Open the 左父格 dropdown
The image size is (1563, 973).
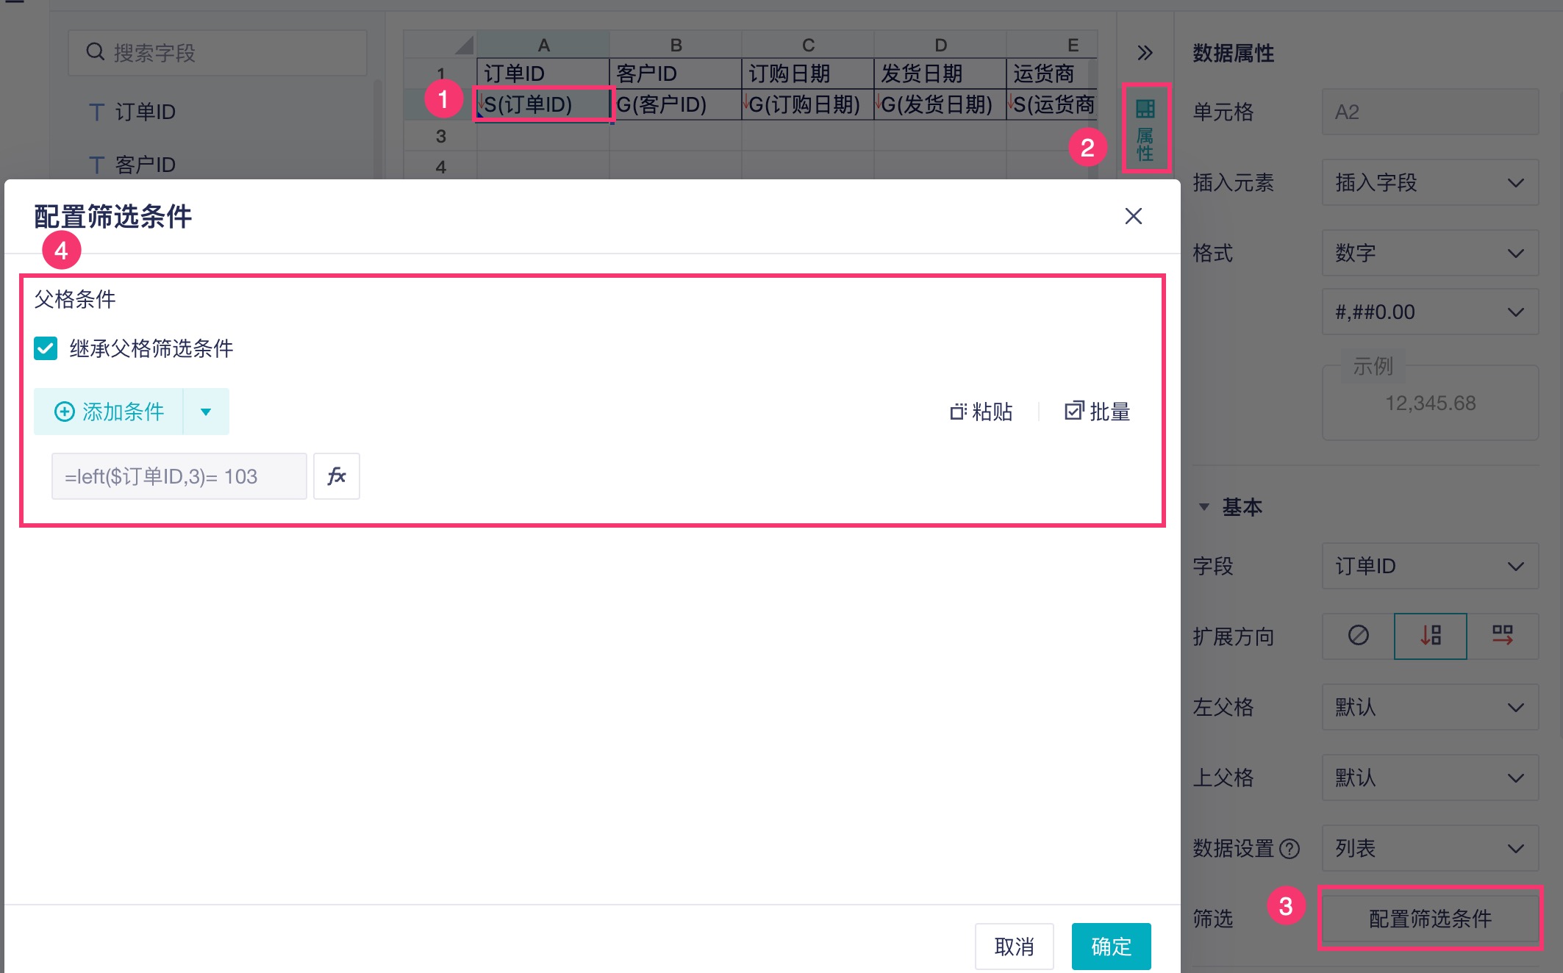(x=1430, y=707)
